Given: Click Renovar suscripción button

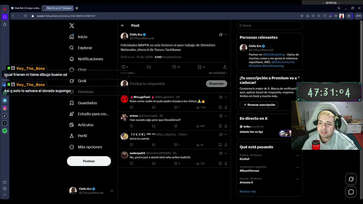Looking at the screenshot, I should tap(259, 105).
